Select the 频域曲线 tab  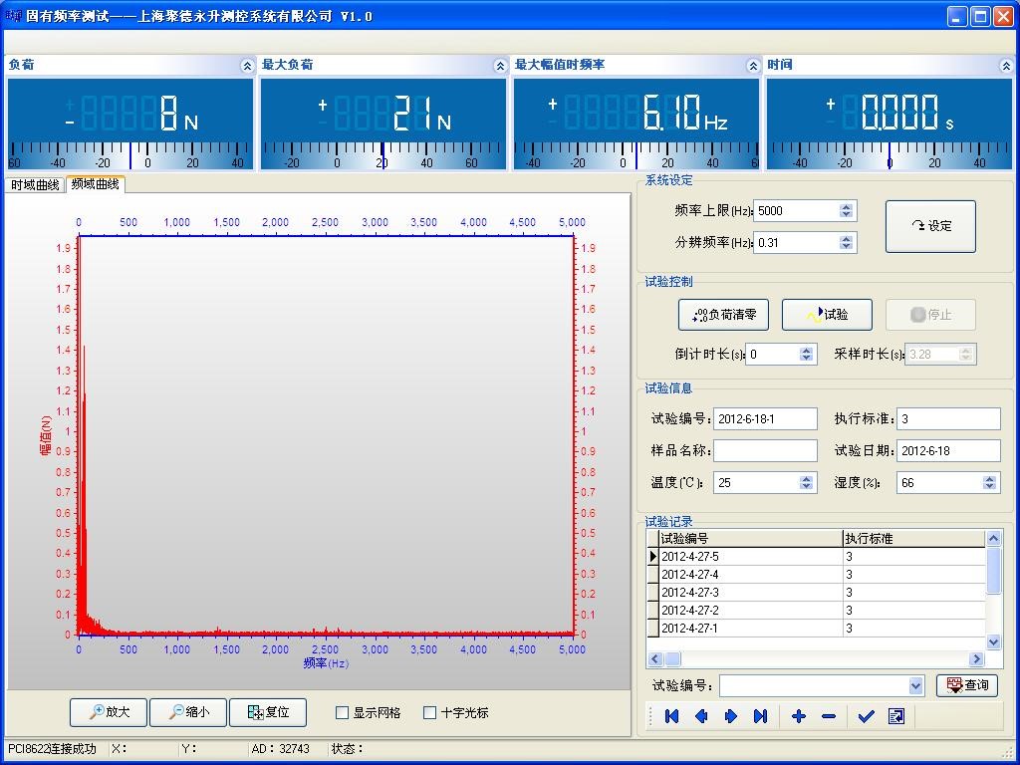point(96,184)
